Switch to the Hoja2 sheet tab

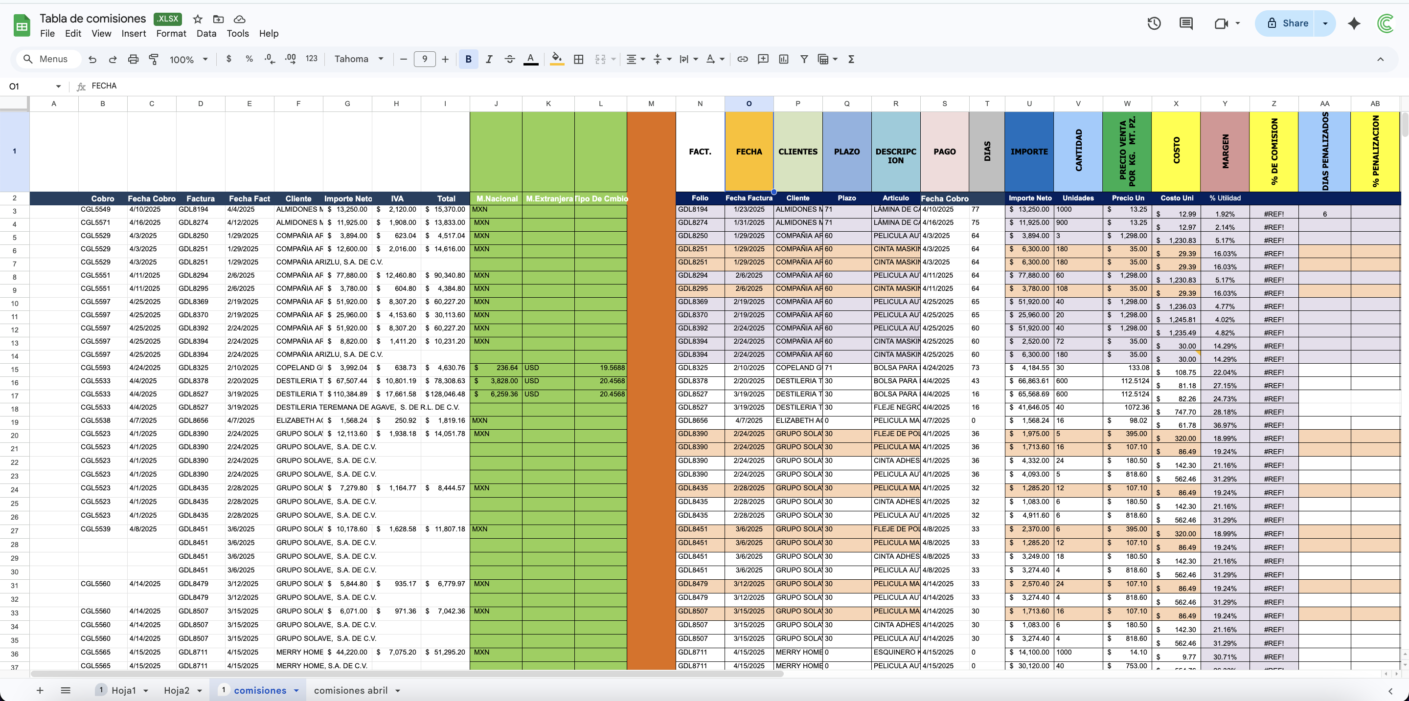[177, 690]
